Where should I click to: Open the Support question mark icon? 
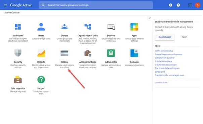tap(41, 79)
